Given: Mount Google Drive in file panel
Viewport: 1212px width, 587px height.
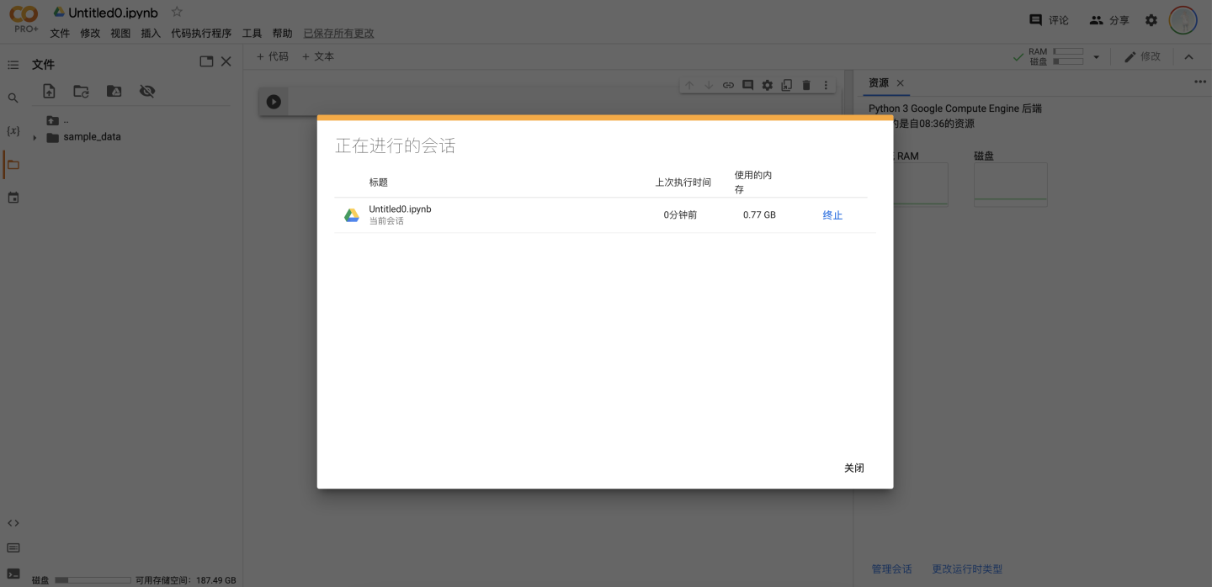Looking at the screenshot, I should click(114, 92).
